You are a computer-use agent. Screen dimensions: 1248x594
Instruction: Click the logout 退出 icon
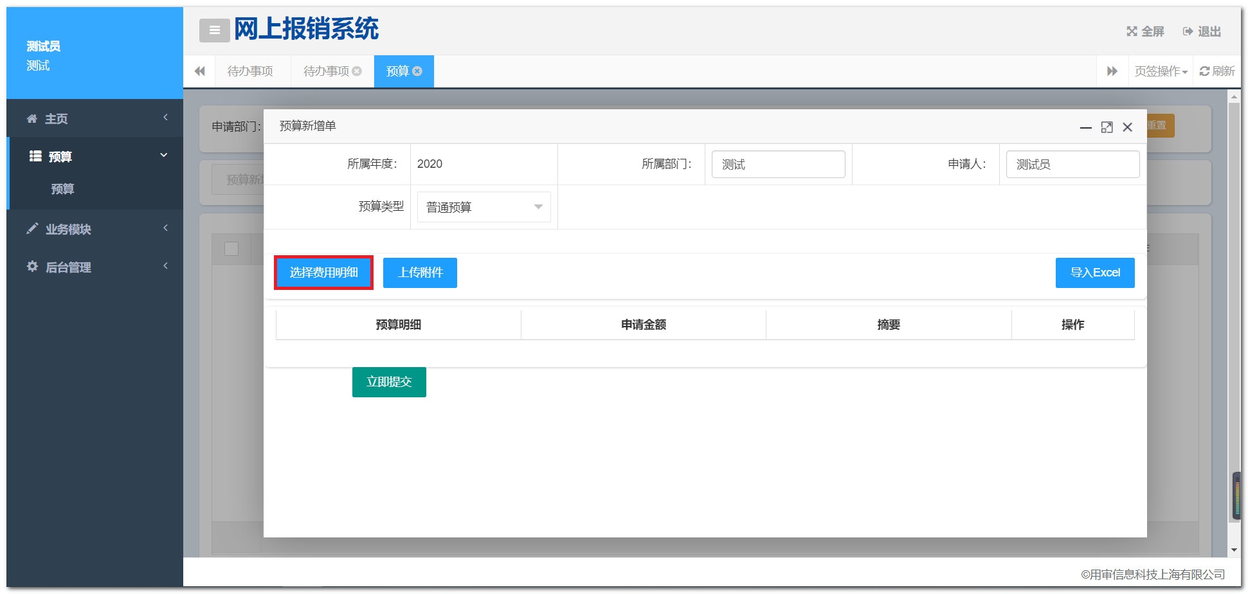coord(1188,32)
